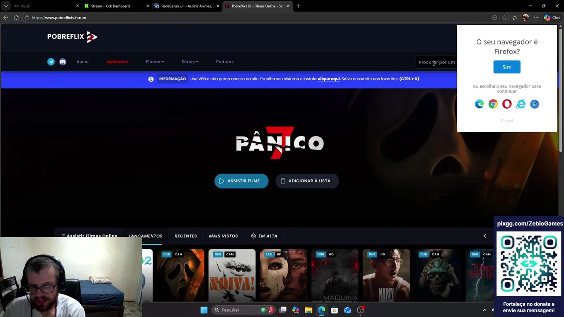Viewport: 564px width, 317px height.
Task: Click the browser back arrow
Action: point(6,18)
